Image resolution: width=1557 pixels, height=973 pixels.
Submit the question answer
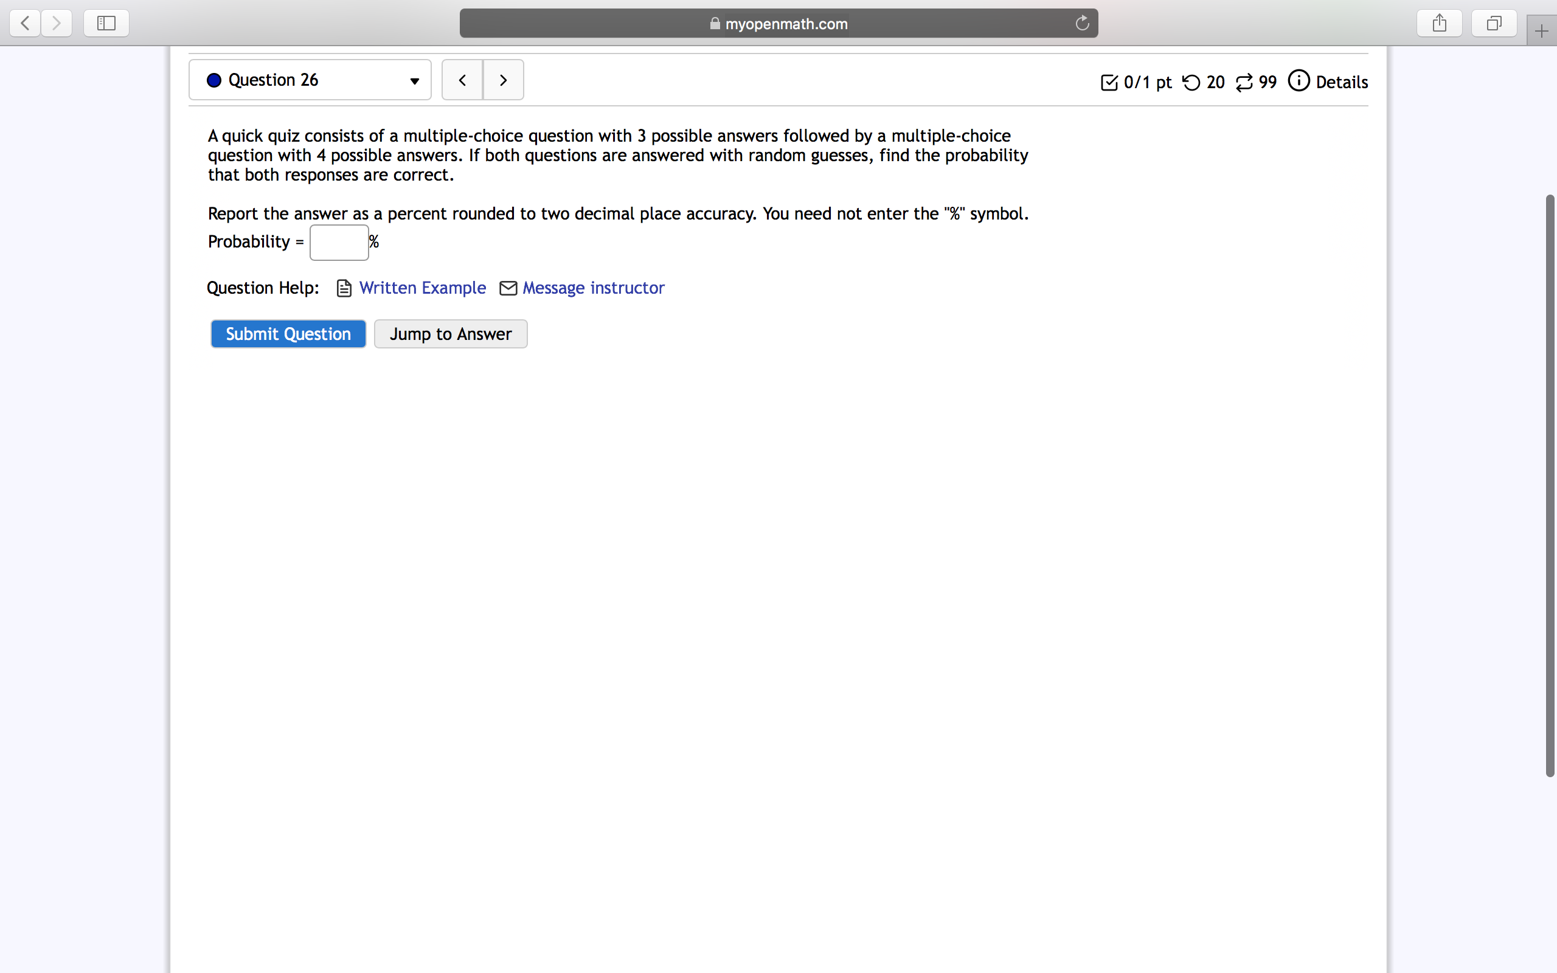pos(288,333)
